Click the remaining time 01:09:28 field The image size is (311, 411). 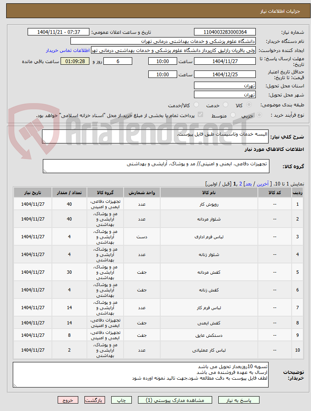(75, 61)
